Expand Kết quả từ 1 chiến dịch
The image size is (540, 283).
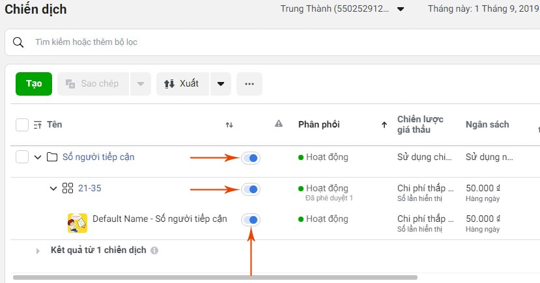(x=38, y=251)
